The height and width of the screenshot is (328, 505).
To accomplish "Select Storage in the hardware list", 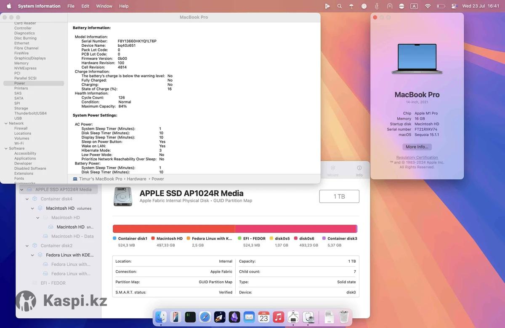I will pos(21,108).
